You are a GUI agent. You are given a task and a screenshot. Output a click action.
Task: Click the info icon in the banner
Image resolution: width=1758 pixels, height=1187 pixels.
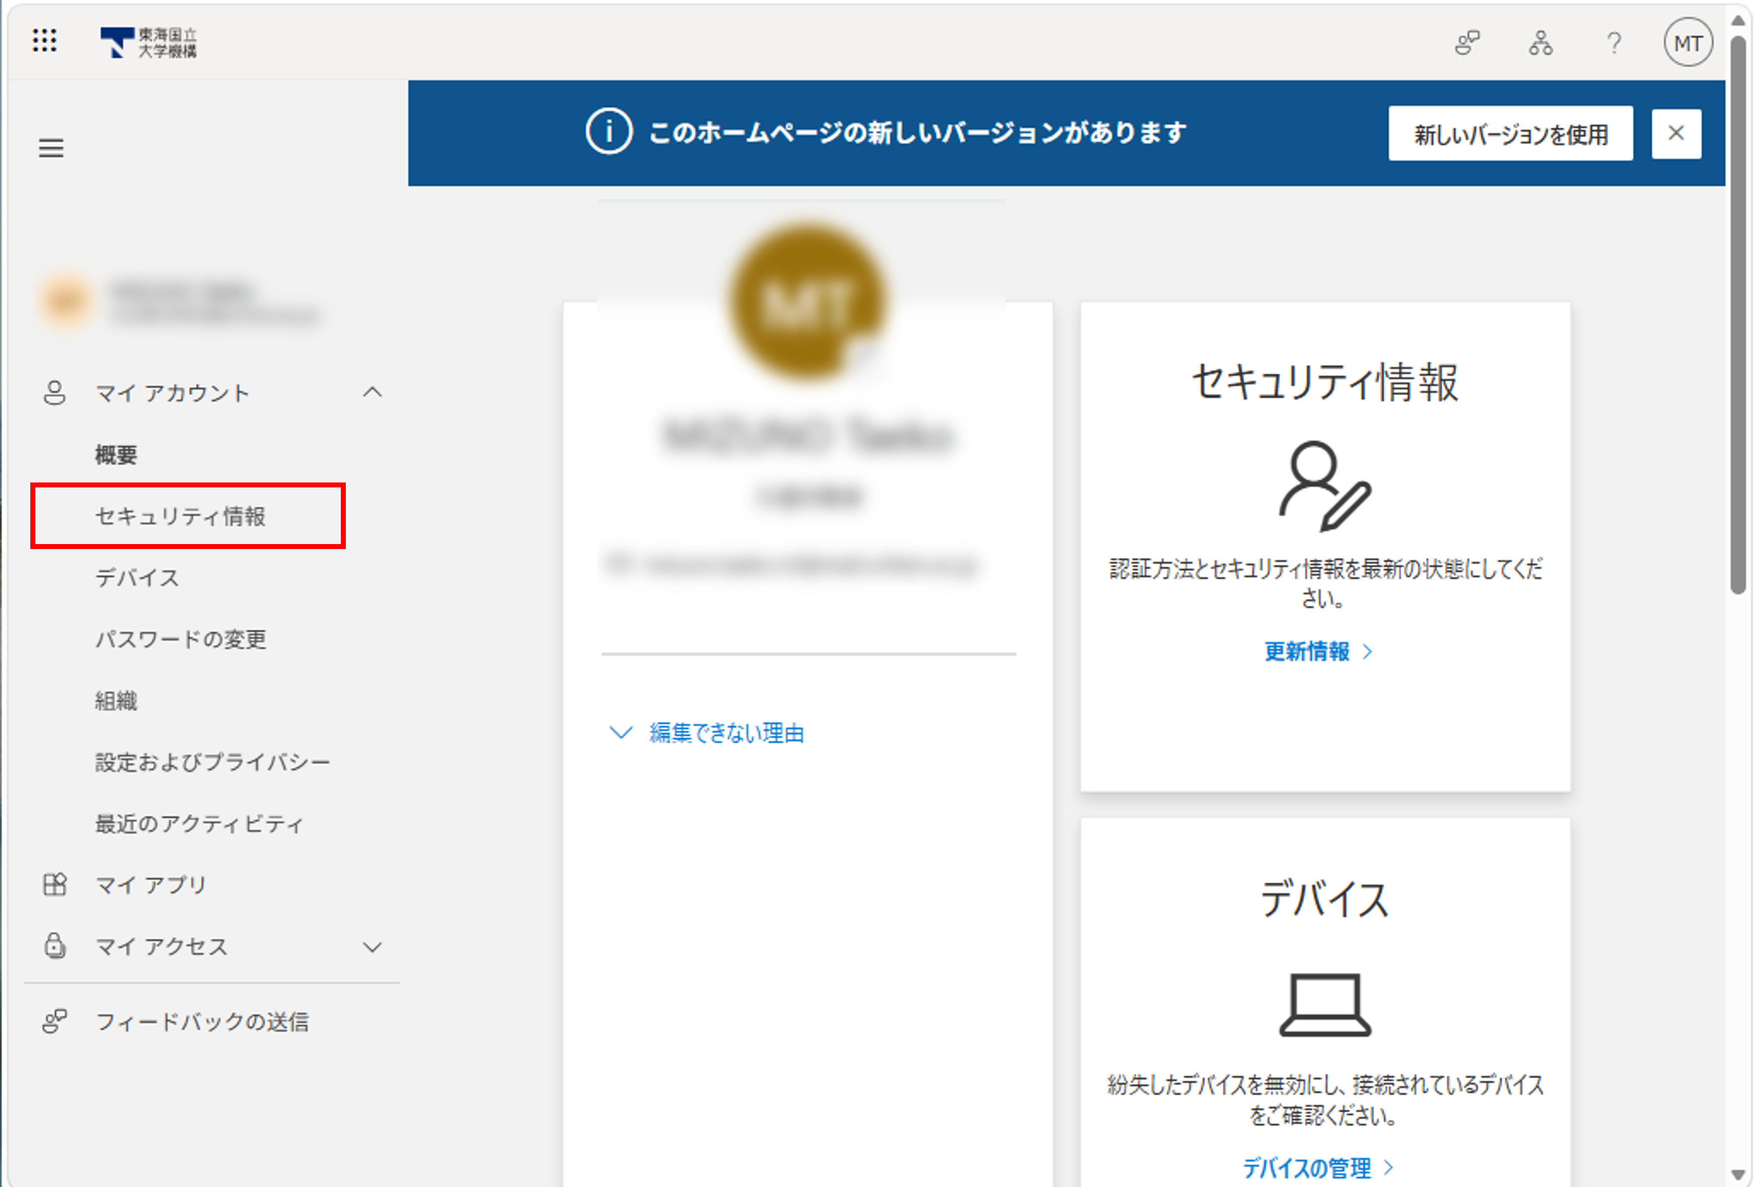608,132
